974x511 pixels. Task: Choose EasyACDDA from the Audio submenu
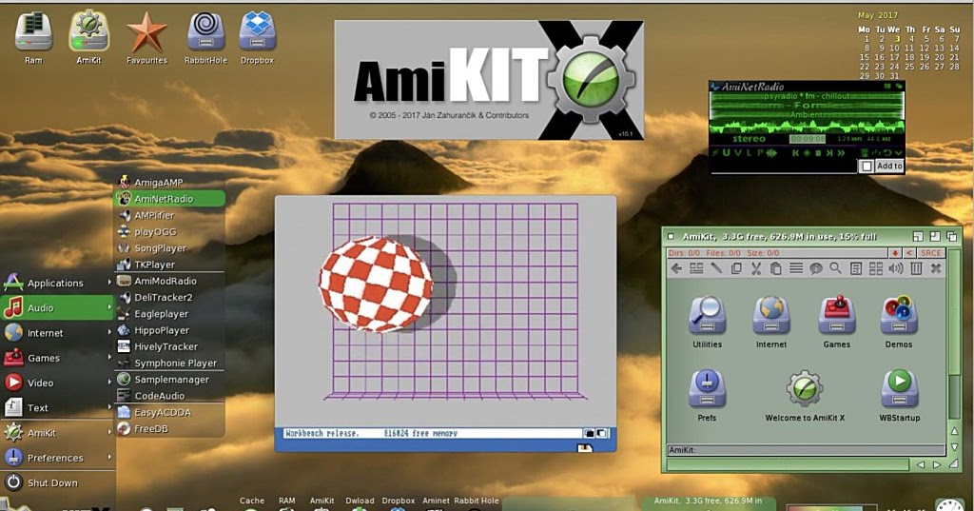[x=169, y=412]
